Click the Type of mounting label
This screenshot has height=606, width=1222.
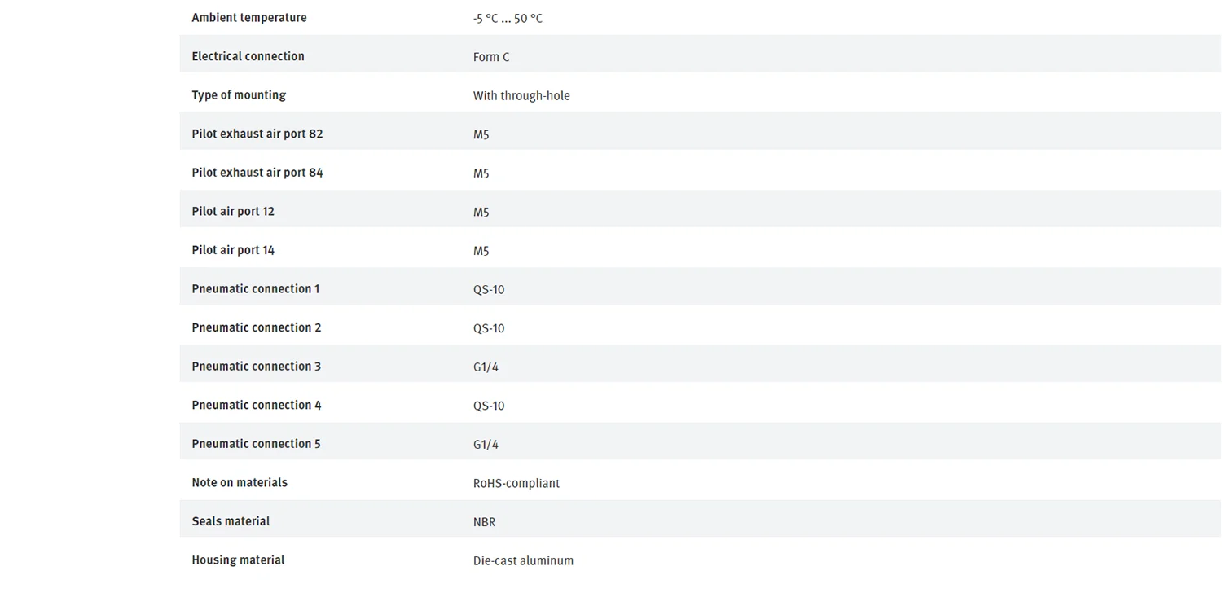tap(239, 95)
